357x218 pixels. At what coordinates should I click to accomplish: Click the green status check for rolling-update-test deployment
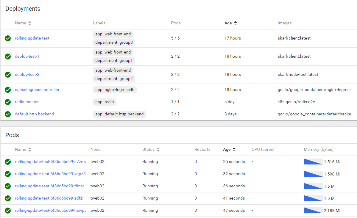8,38
